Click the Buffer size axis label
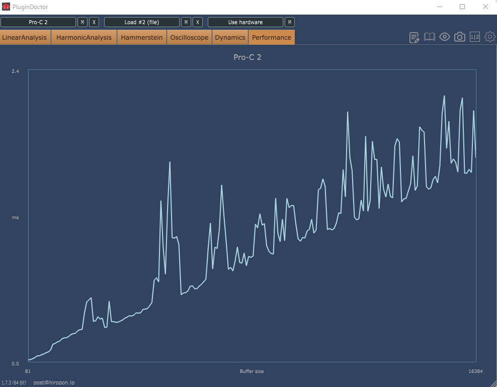Image resolution: width=497 pixels, height=387 pixels. point(252,371)
